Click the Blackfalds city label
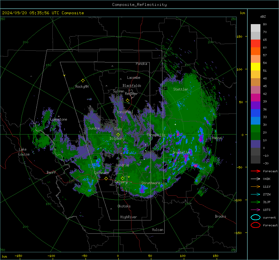This screenshot has width=279, height=260. click(132, 86)
